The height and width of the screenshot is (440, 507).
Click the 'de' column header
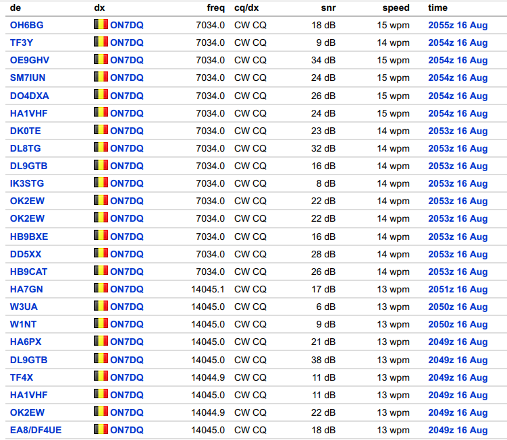(16, 7)
